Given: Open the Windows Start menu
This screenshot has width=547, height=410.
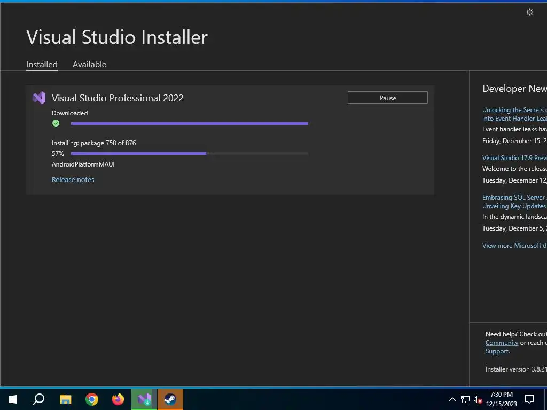Looking at the screenshot, I should (13, 399).
